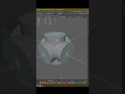Open the Windows Start menu

[x=37, y=86]
